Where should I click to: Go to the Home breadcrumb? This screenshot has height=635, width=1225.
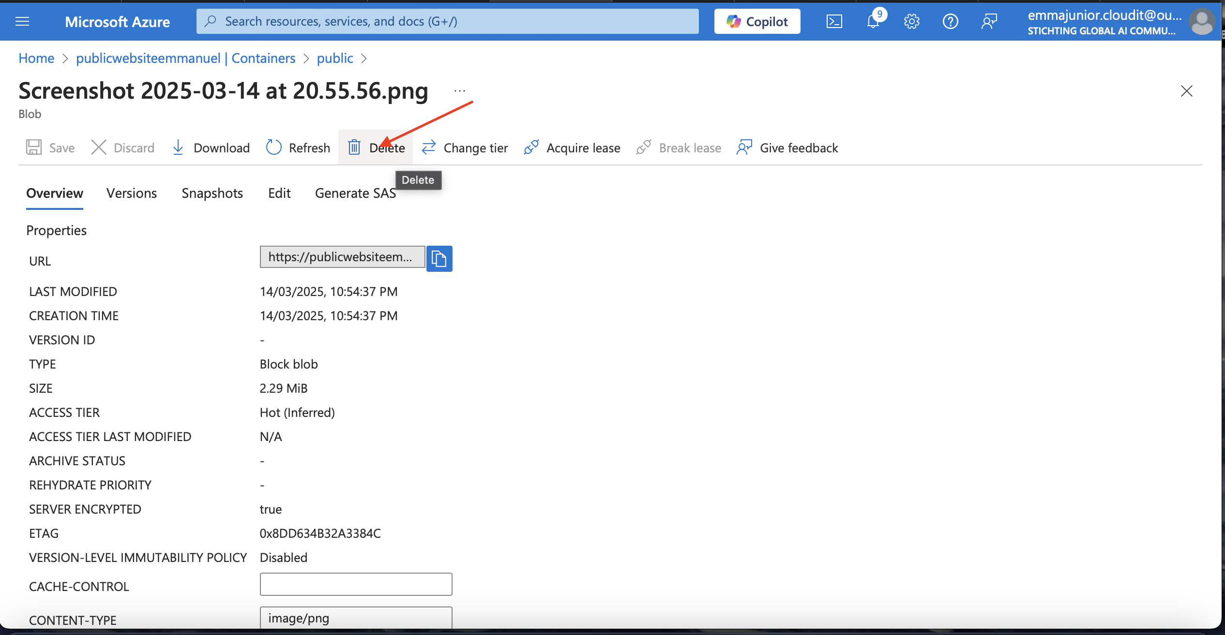36,58
